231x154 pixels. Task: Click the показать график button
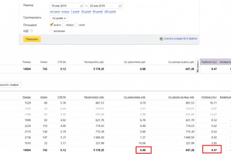pos(10,85)
